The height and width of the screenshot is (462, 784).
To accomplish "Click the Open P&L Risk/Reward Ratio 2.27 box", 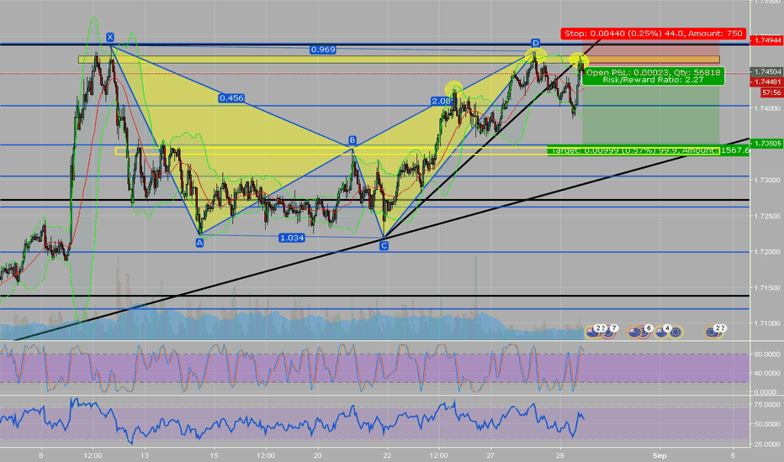I will point(654,76).
